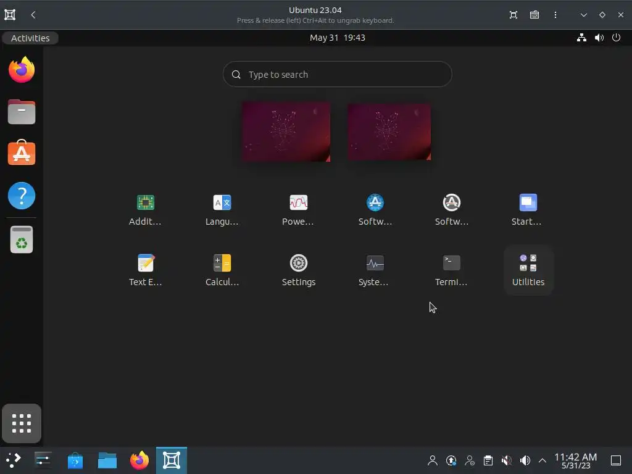This screenshot has height=474, width=632.
Task: Launch the grey Software Updater app
Action: pyautogui.click(x=451, y=210)
